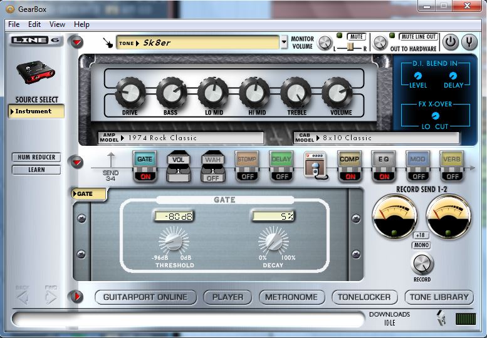Open the Metronome
The height and width of the screenshot is (338, 487).
(291, 297)
